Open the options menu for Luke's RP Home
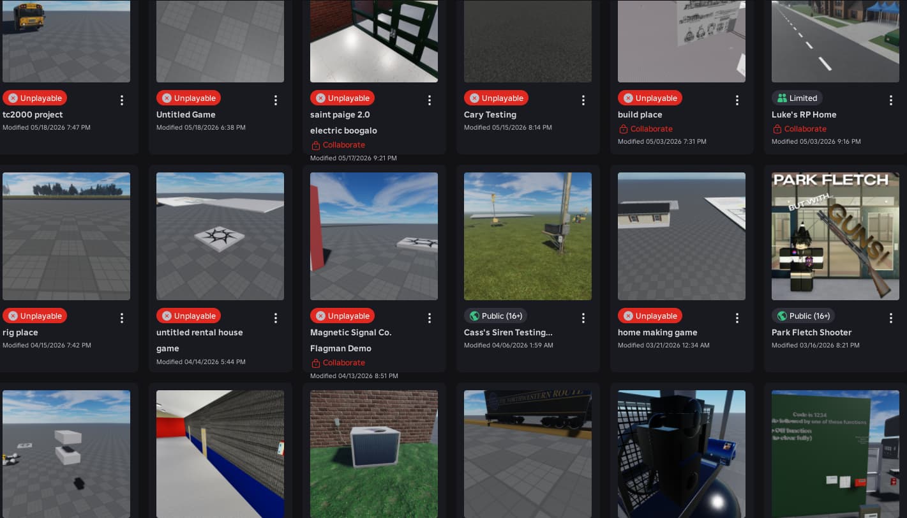 pyautogui.click(x=891, y=100)
